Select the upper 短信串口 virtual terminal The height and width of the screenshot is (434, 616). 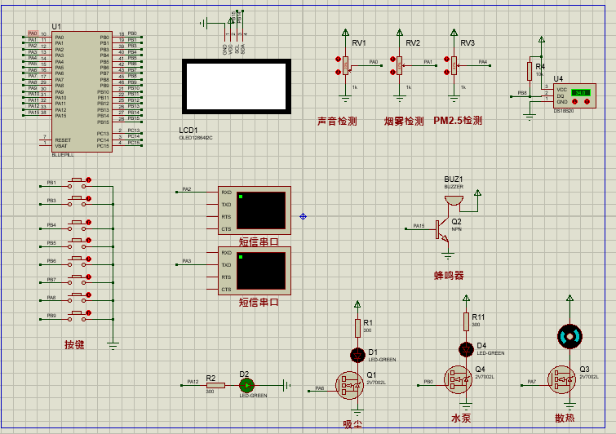pos(255,210)
